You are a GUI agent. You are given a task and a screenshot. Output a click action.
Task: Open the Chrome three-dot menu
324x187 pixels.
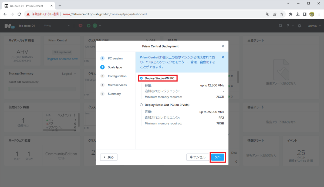pyautogui.click(x=319, y=14)
